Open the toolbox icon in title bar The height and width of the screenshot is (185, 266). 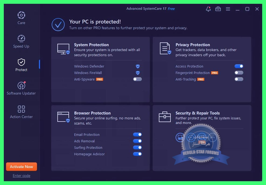click(x=218, y=9)
